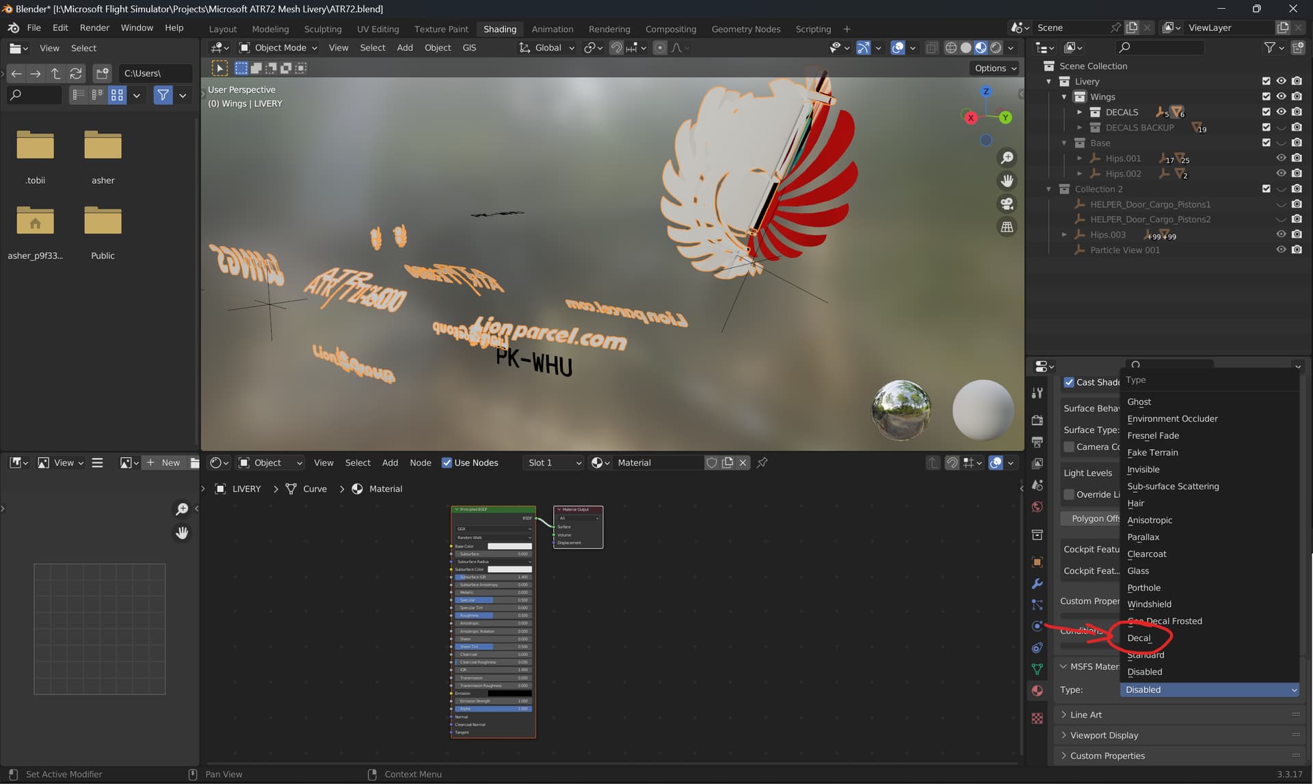Toggle proportional editing in the viewport header

659,47
